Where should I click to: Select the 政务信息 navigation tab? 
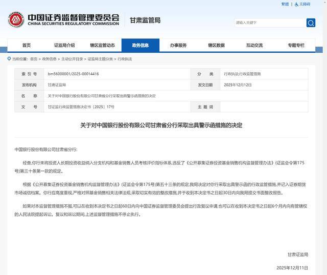[141, 46]
